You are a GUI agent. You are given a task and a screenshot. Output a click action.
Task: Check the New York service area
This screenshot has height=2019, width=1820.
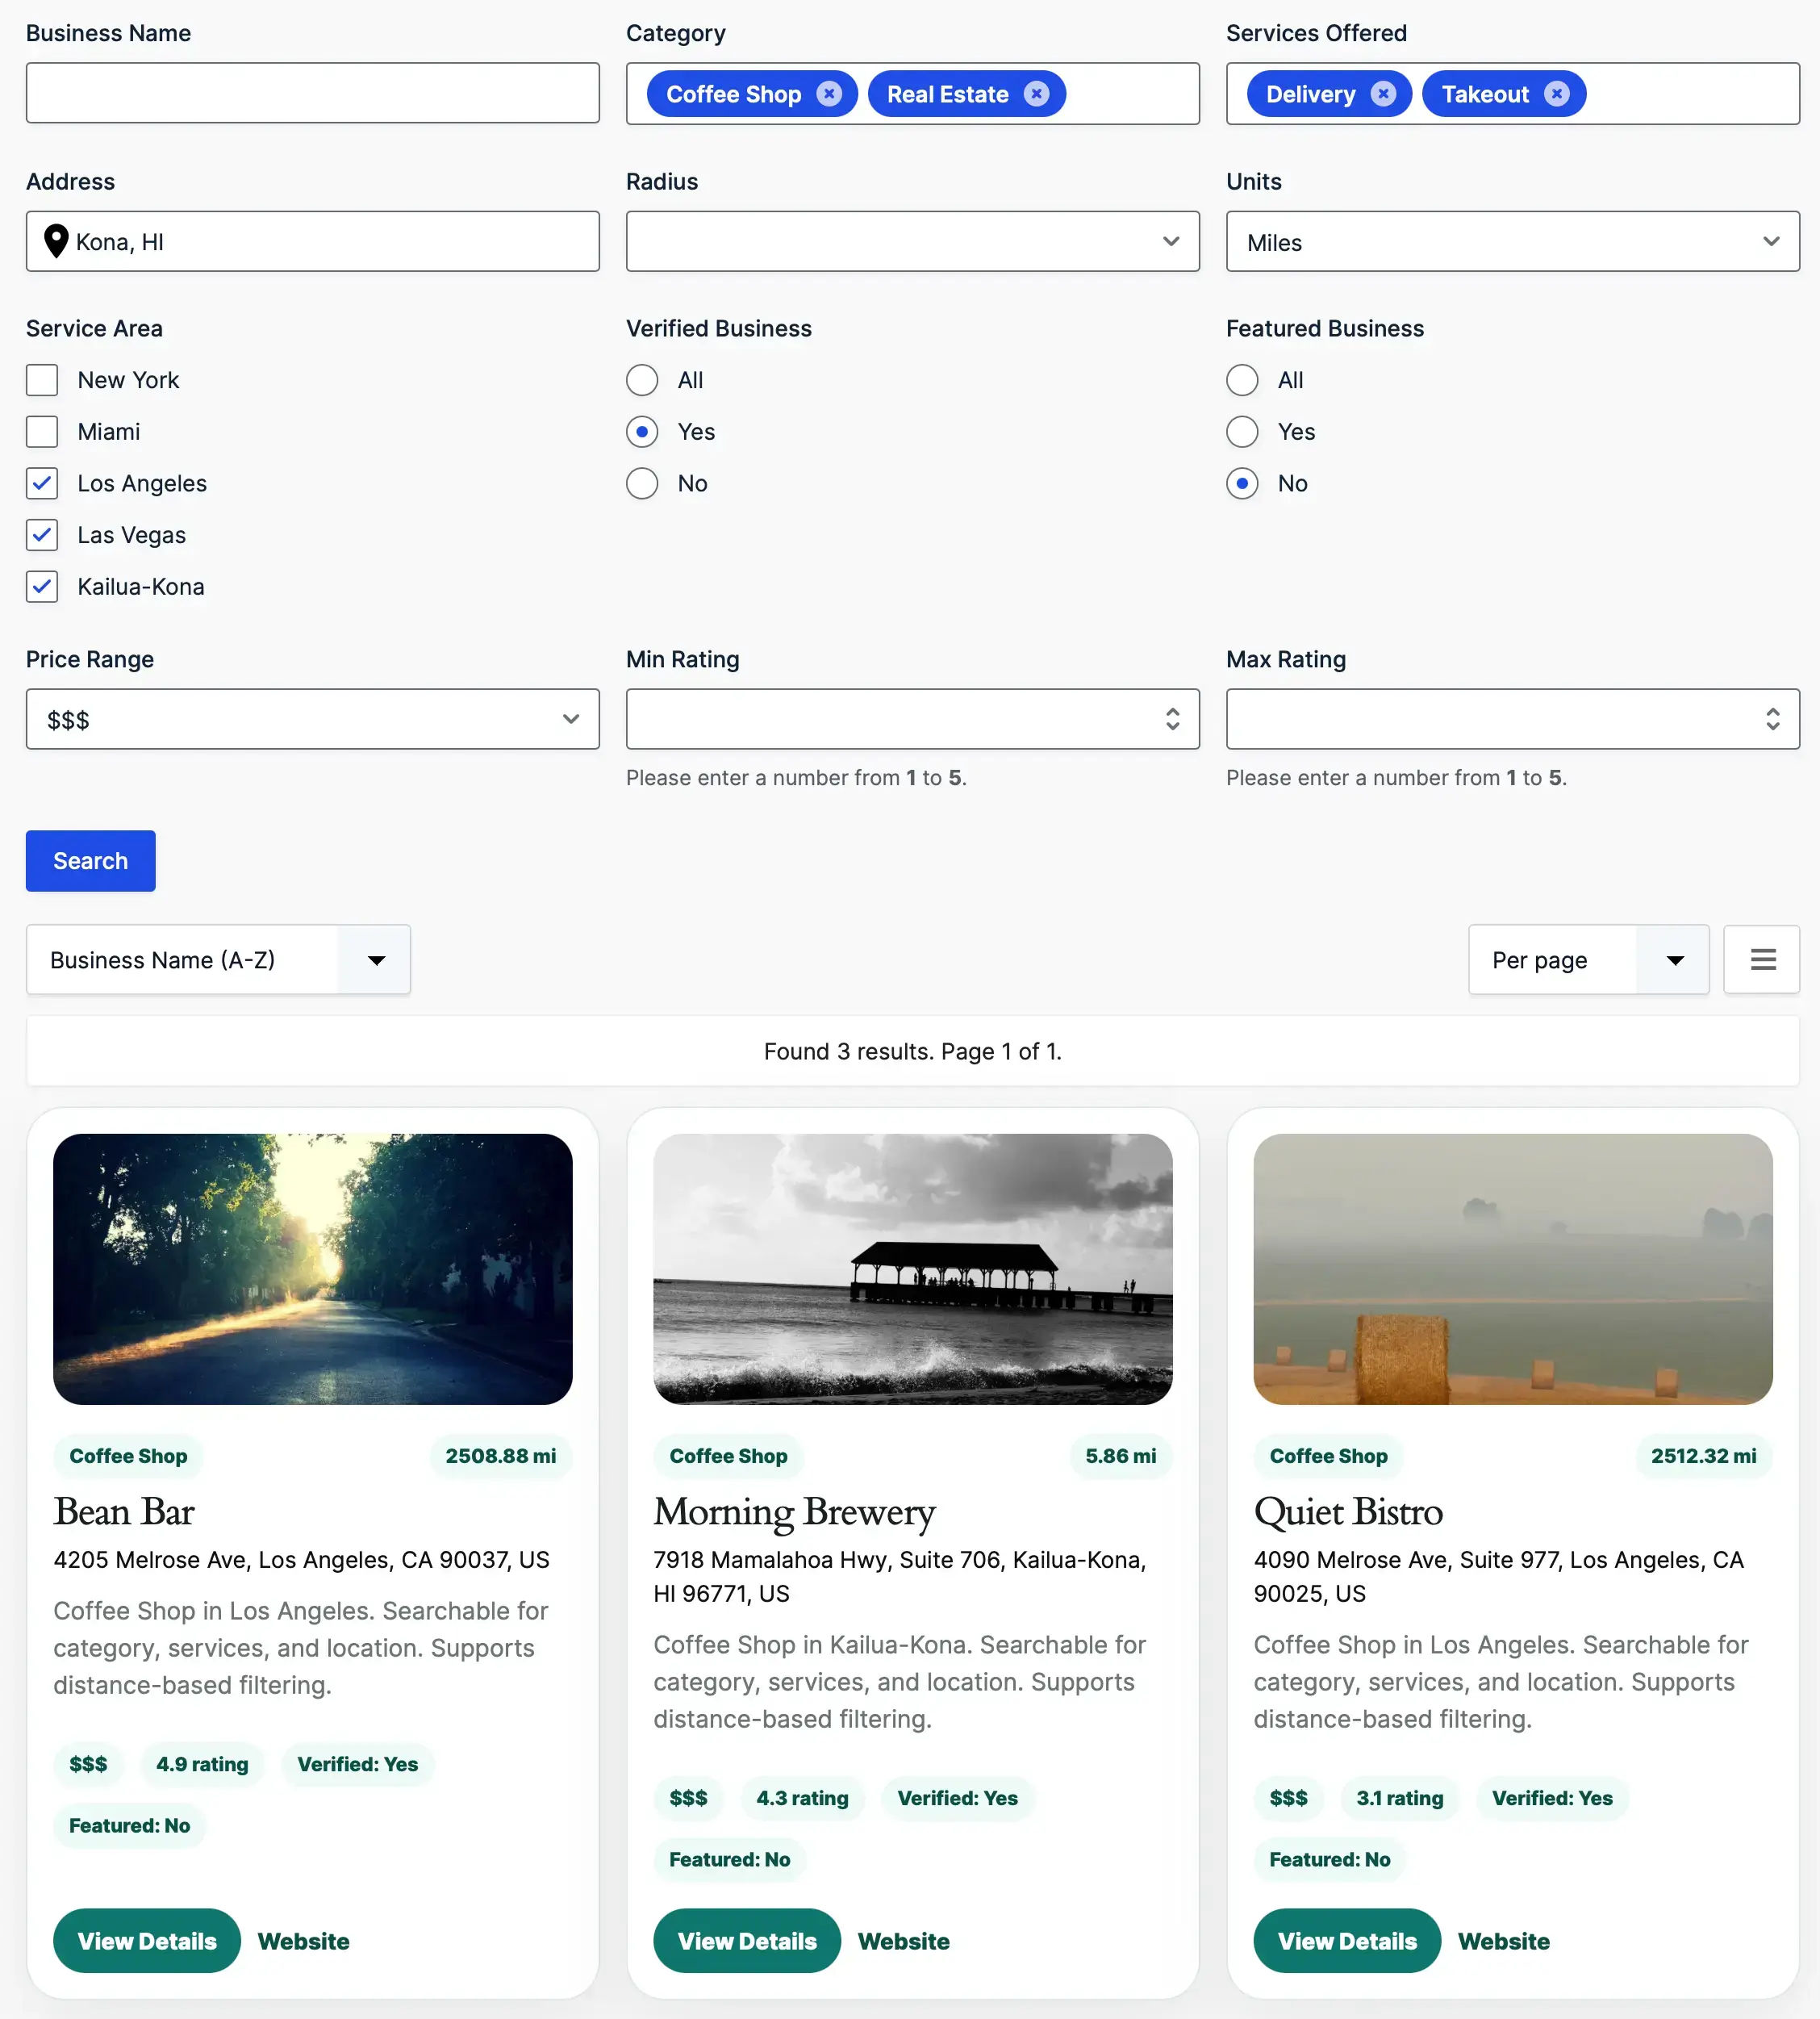42,380
